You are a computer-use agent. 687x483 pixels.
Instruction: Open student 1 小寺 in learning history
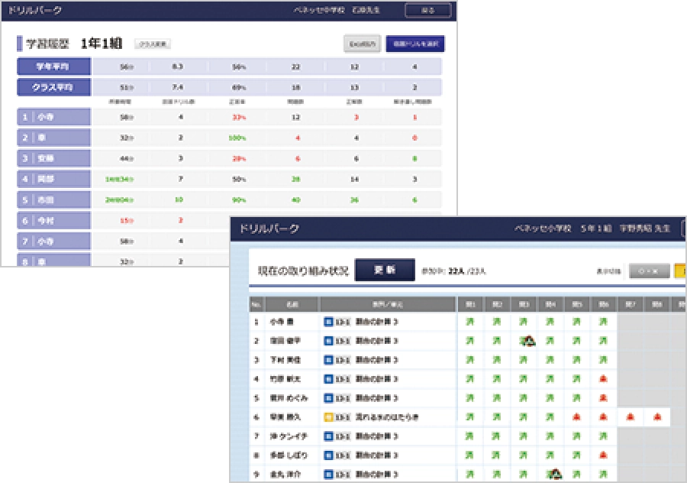[x=53, y=117]
